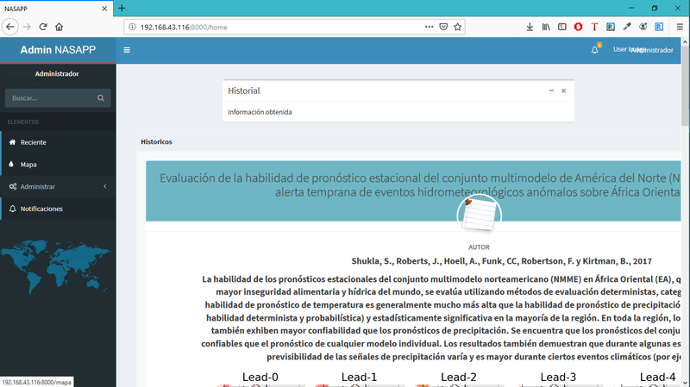Open Firefox downloads arrow icon
This screenshot has height=387, width=690.
(529, 27)
